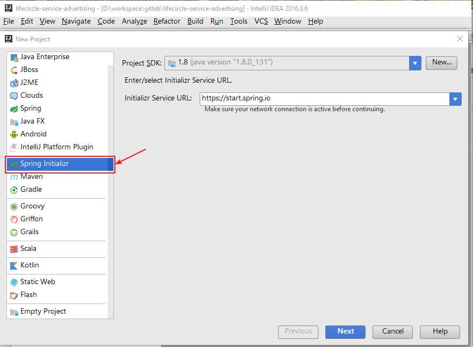
Task: Select Spring project type
Action: (x=57, y=109)
